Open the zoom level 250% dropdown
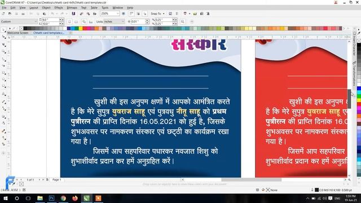The height and width of the screenshot is (203, 361). pyautogui.click(x=117, y=14)
